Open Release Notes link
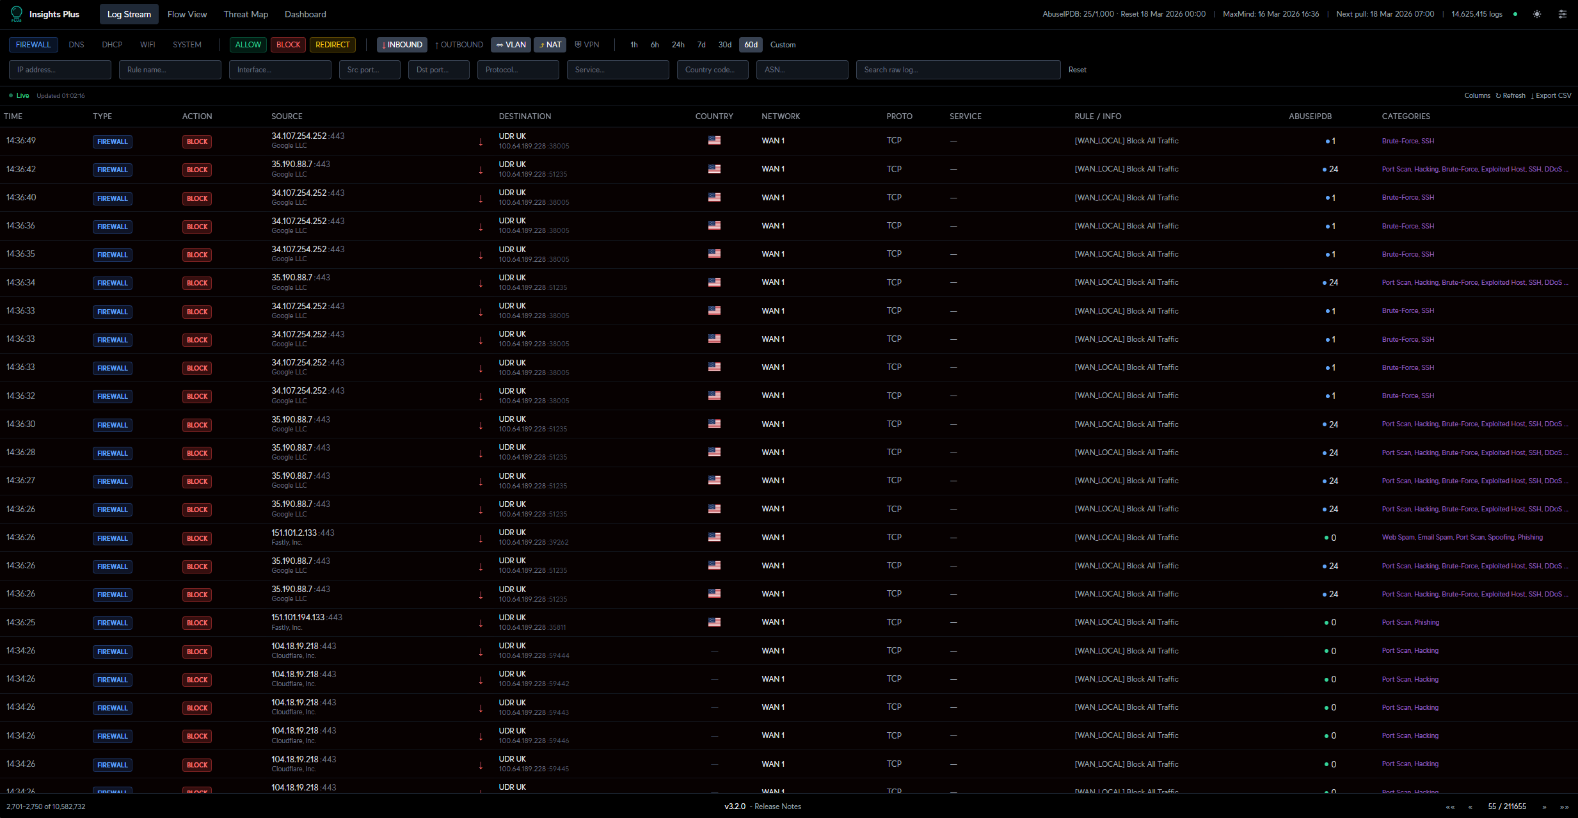The width and height of the screenshot is (1578, 818). (x=777, y=806)
